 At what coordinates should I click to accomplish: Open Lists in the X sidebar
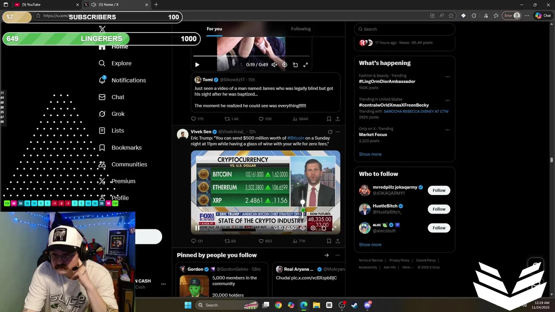(111, 130)
